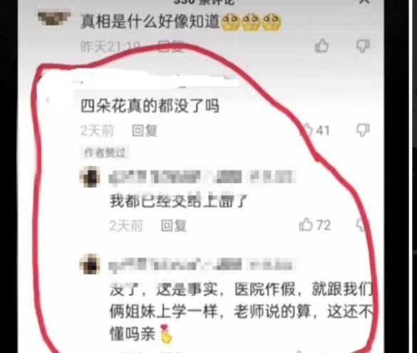
Task: Like the top comment with laughing emojis
Action: (x=321, y=46)
